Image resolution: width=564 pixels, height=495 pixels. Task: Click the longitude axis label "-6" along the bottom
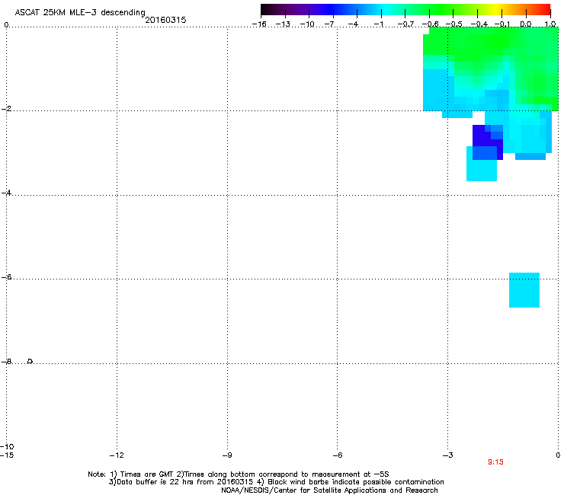pyautogui.click(x=338, y=455)
